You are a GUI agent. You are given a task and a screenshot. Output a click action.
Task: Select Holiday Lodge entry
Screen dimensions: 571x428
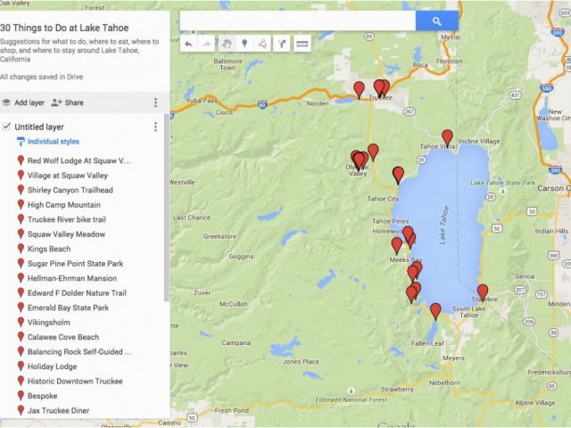click(x=52, y=366)
